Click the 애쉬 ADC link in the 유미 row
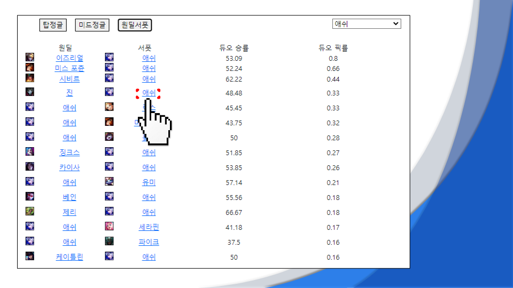The width and height of the screenshot is (513, 288). tap(69, 182)
